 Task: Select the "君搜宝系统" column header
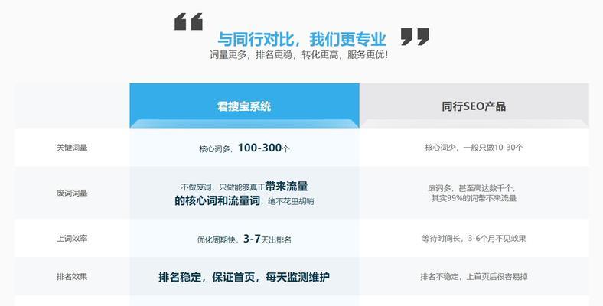point(244,106)
